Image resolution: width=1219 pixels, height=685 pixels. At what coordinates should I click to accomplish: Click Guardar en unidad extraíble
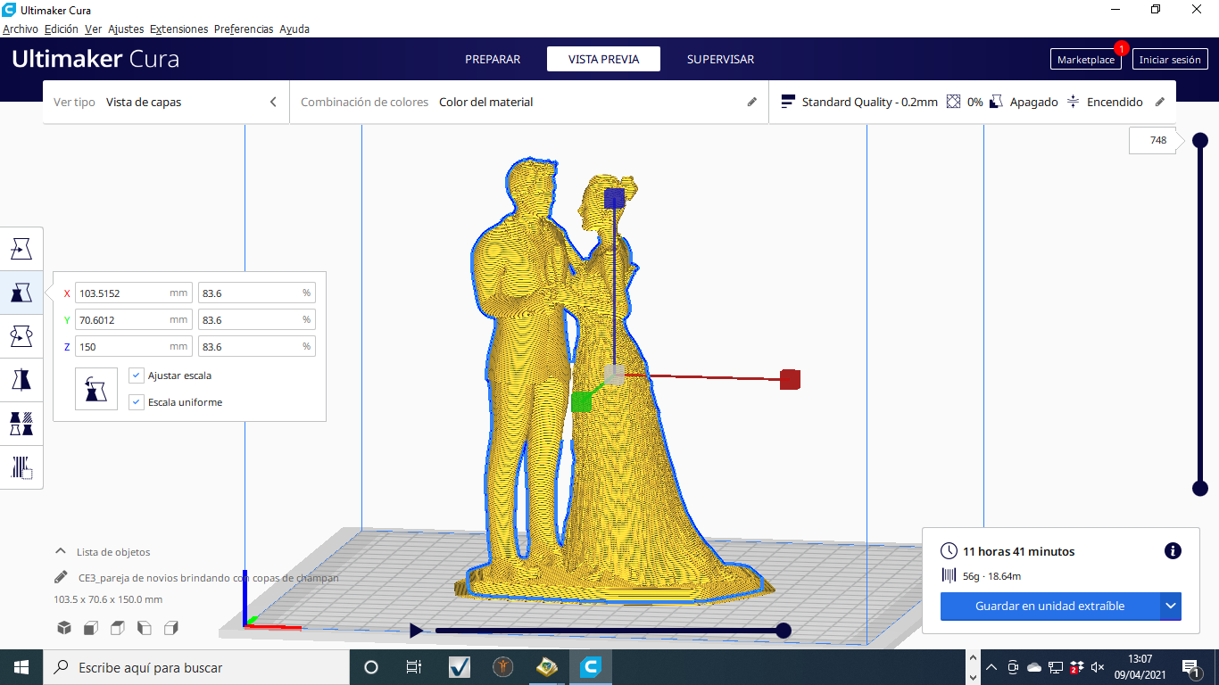click(x=1050, y=607)
